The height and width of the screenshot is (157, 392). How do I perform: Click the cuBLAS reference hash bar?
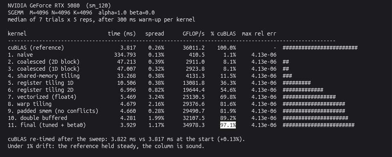pyautogui.click(x=320, y=48)
